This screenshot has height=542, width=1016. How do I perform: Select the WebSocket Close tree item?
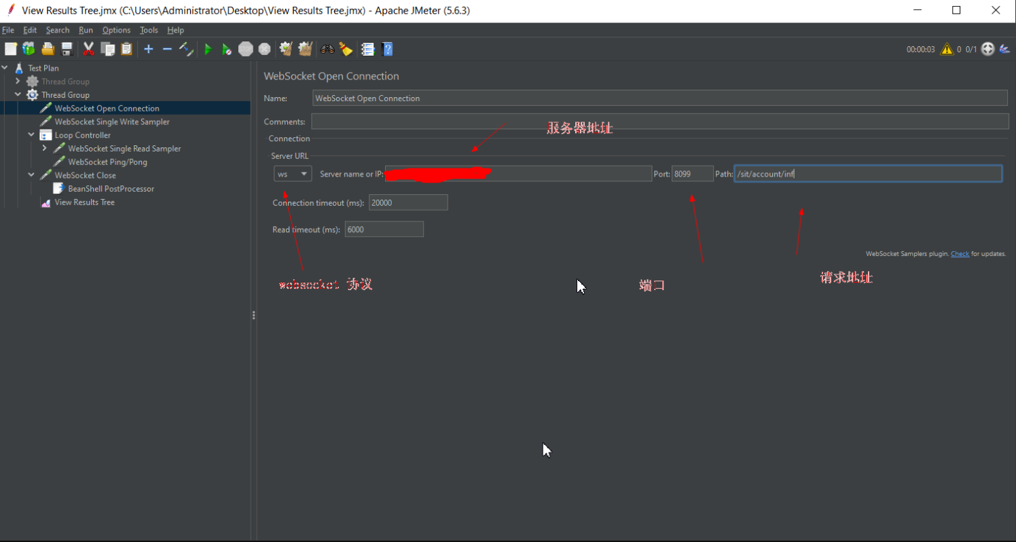click(85, 175)
